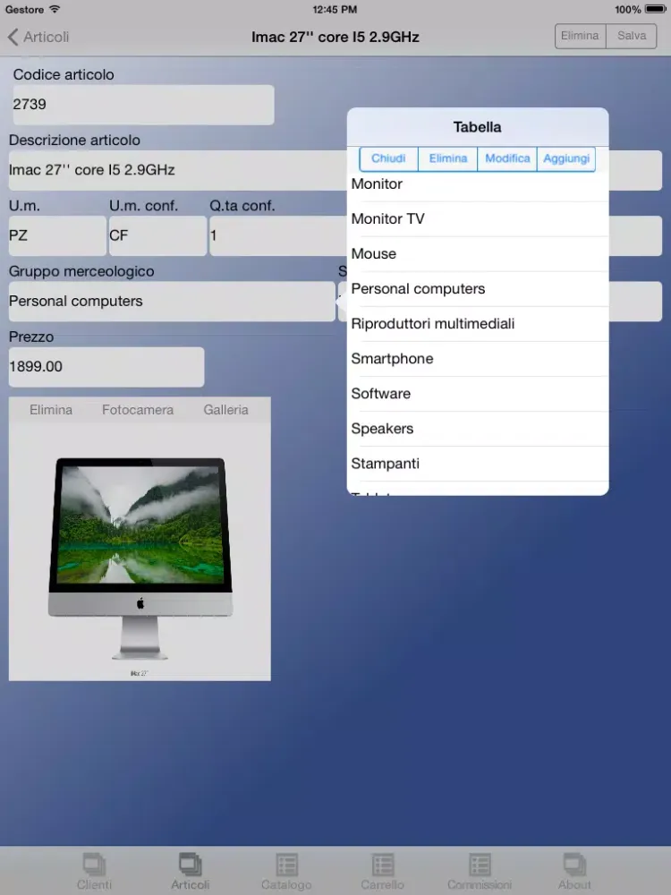671x895 pixels.
Task: Select Stampanti in the table list
Action: [x=478, y=464]
